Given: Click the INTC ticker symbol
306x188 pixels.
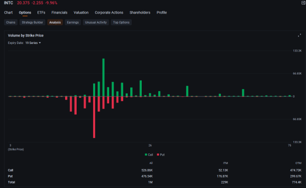Looking at the screenshot, I should click(x=9, y=3).
